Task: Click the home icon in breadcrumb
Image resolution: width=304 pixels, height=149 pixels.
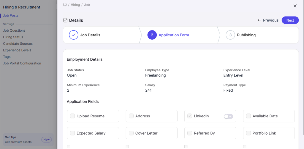Action: (x=65, y=5)
